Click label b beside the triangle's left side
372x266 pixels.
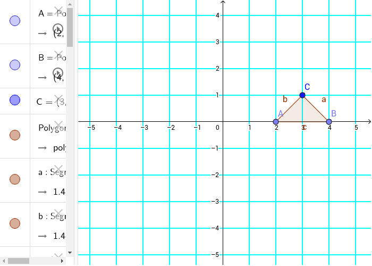[285, 99]
